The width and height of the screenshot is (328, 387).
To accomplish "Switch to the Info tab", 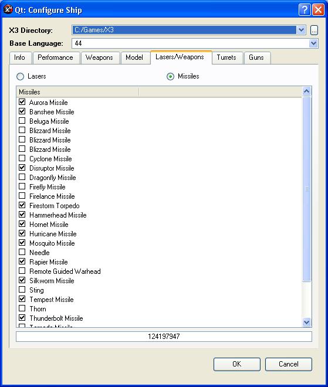I will click(19, 57).
